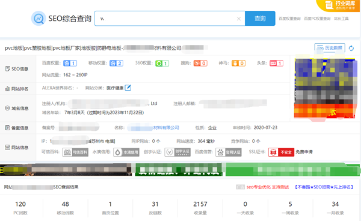Click the 不安全 SSL certificate badge

click(281, 152)
